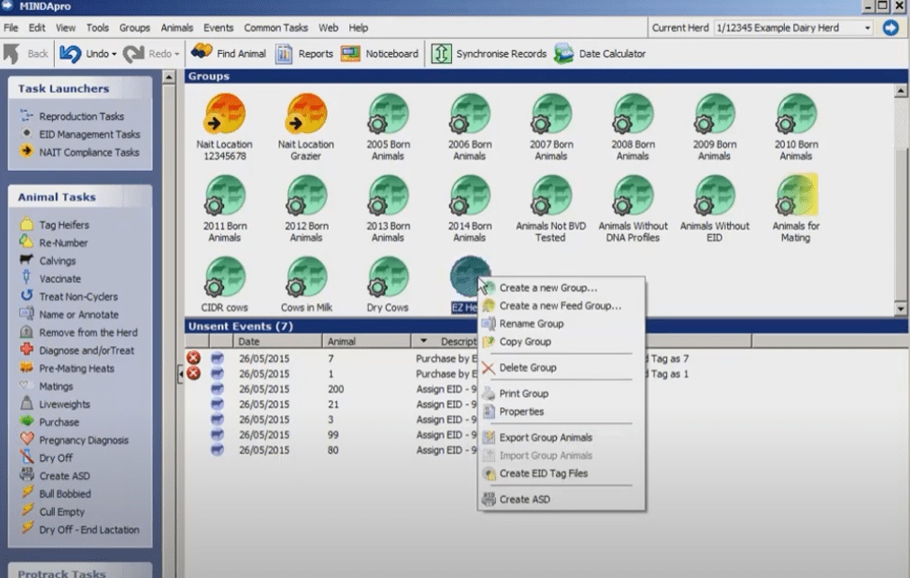Open the Reports toolbar button
Viewport: 910px width, 578px height.
click(304, 53)
